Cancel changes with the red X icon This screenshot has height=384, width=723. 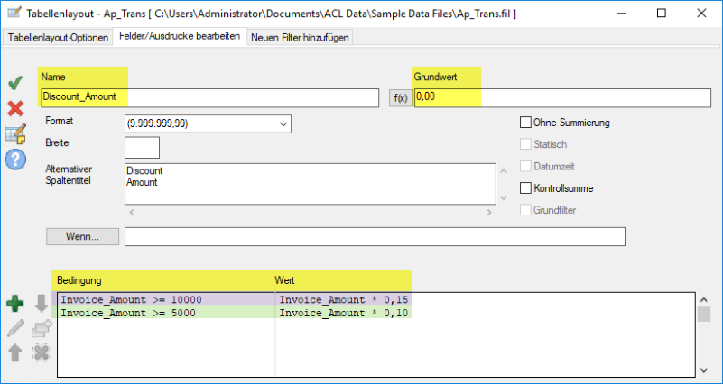(x=15, y=109)
